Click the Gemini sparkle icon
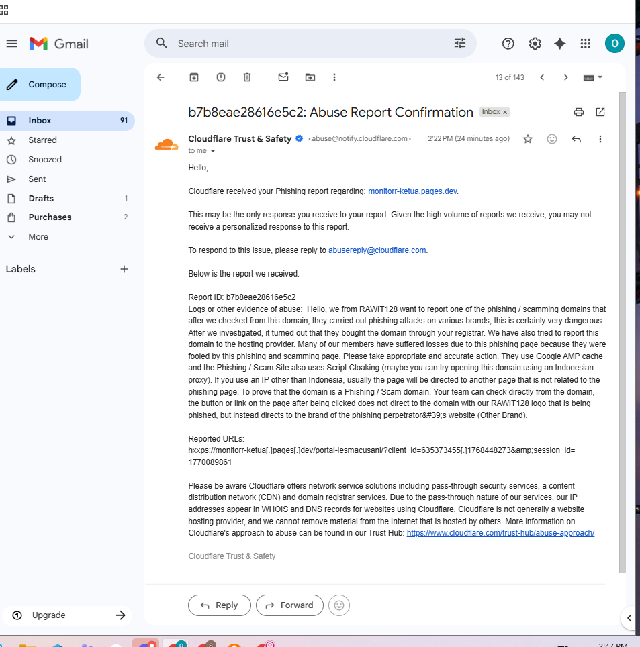This screenshot has width=640, height=647. [560, 44]
